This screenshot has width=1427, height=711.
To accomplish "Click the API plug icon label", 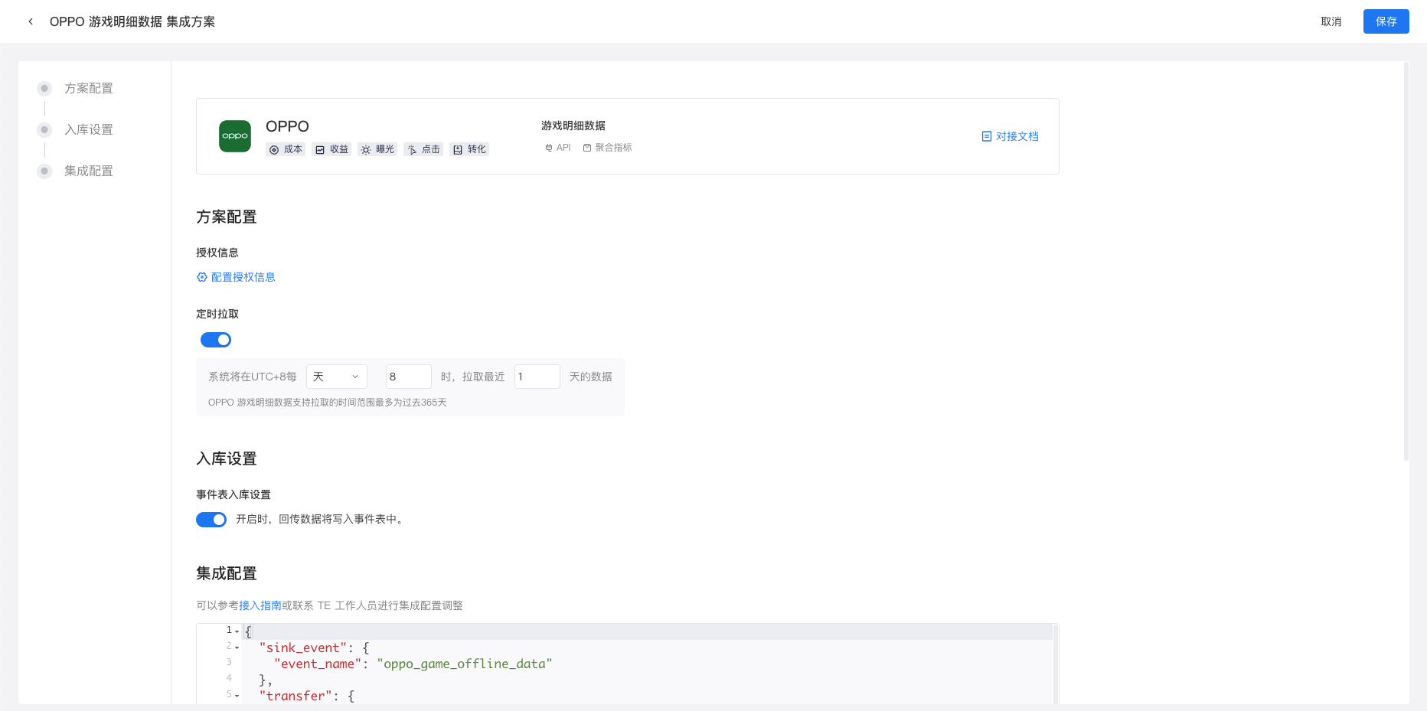I will (557, 148).
